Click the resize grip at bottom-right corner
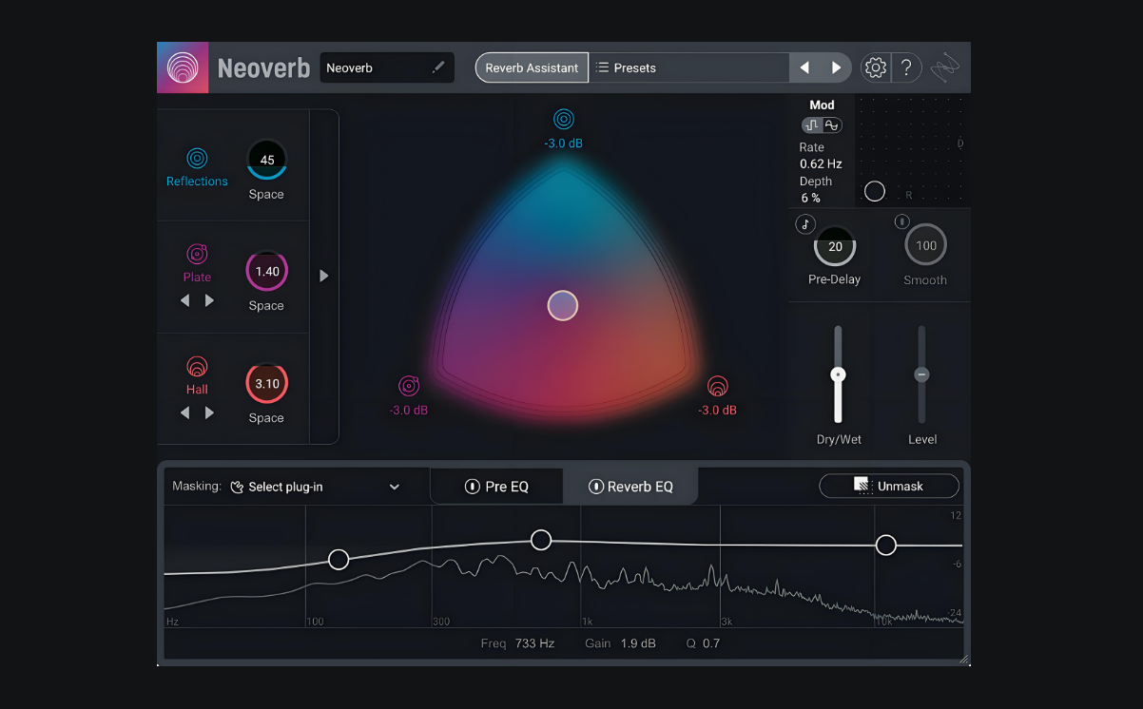The image size is (1143, 709). (963, 659)
